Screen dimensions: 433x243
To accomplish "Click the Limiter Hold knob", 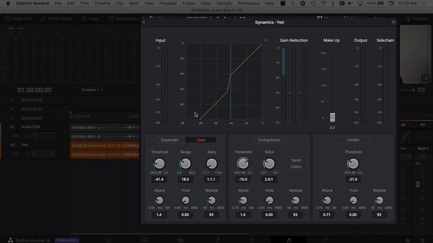I will 353,200.
